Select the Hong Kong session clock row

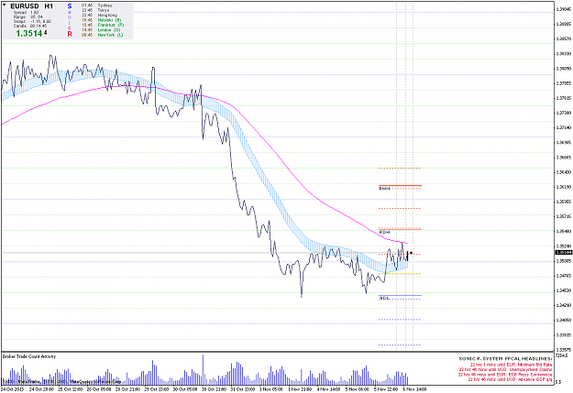[99, 16]
